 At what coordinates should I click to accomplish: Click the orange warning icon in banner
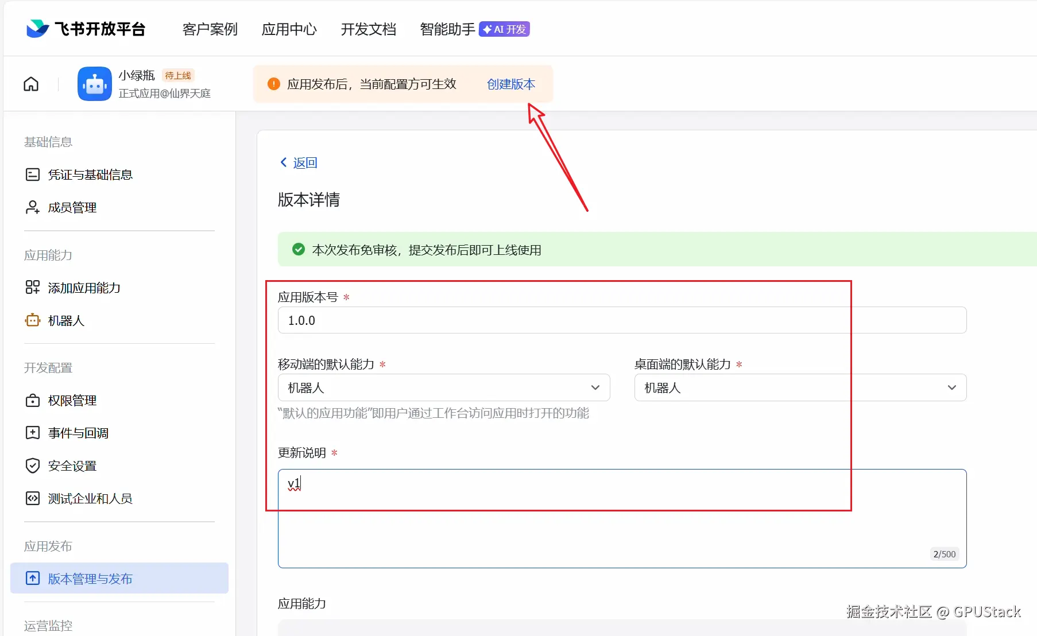click(x=274, y=84)
